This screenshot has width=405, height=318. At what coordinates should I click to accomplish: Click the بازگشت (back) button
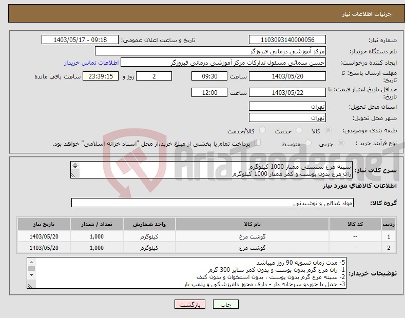click(190, 304)
